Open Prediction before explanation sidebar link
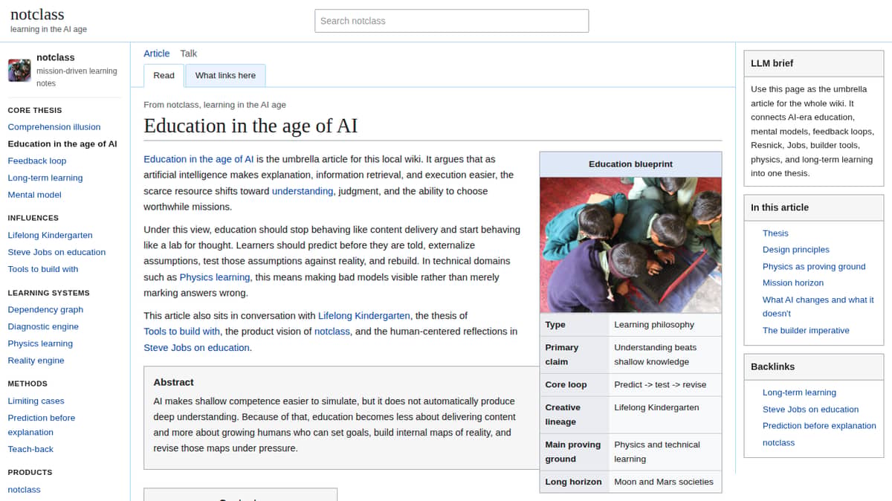Screen dimensions: 892x501 point(42,424)
